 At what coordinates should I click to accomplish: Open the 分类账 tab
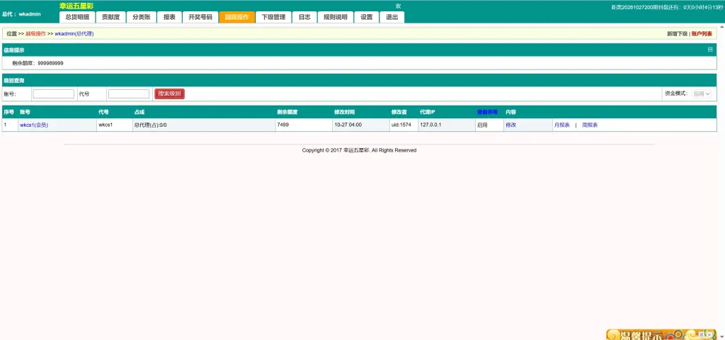click(142, 17)
